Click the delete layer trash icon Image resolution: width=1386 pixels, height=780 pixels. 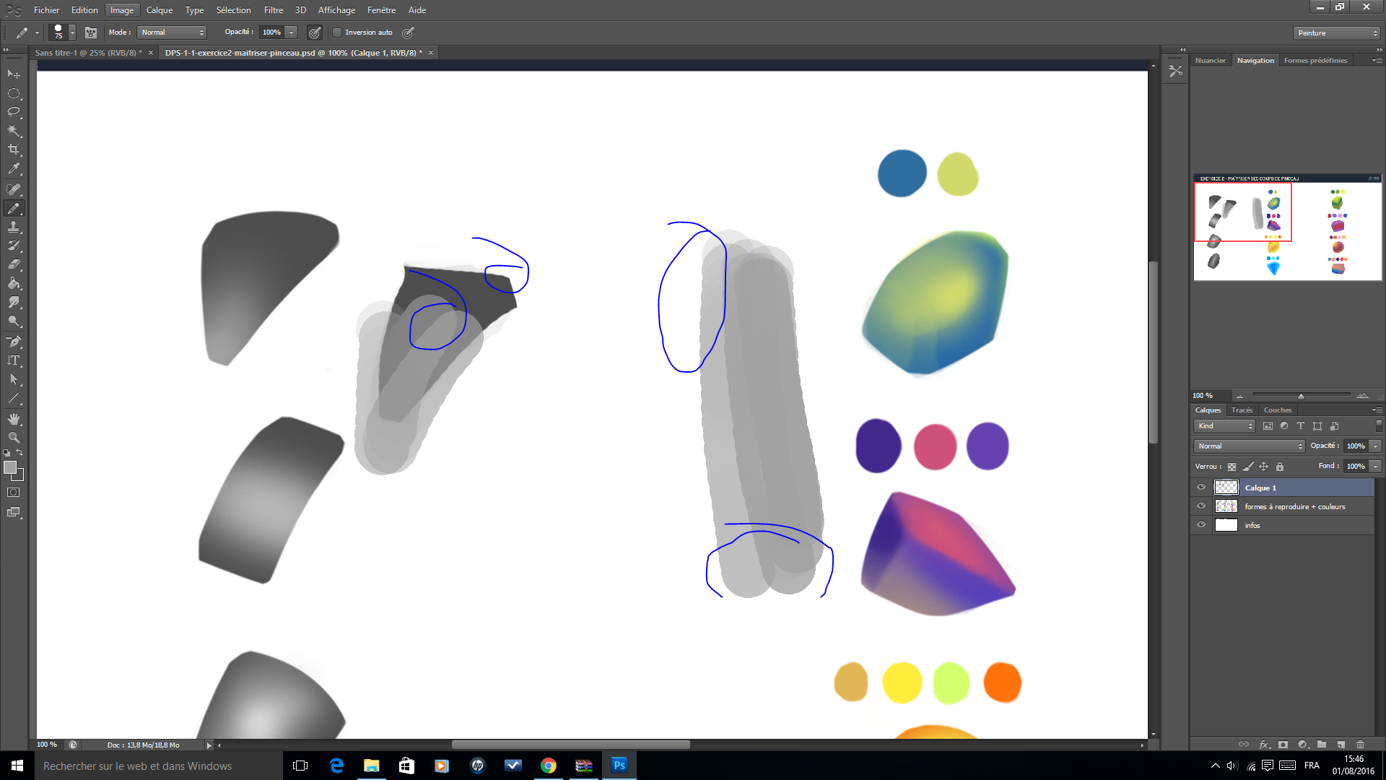(1360, 745)
